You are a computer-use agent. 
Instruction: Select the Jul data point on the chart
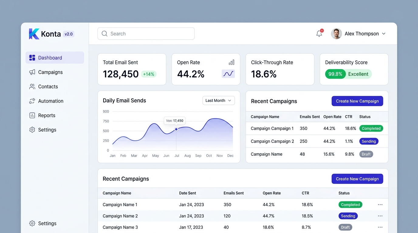[x=176, y=130]
